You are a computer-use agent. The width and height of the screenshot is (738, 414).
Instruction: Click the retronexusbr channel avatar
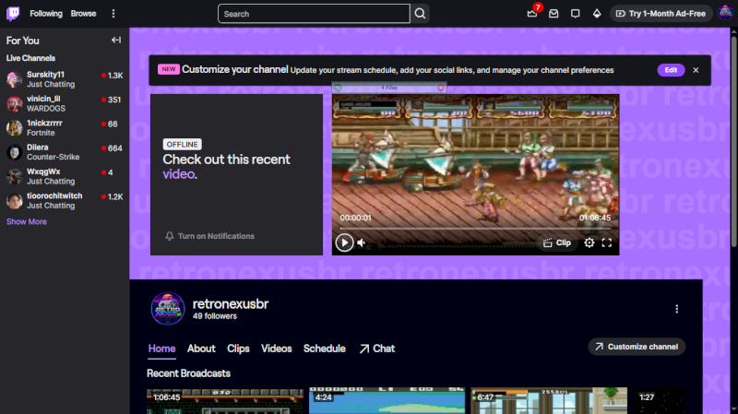point(168,309)
